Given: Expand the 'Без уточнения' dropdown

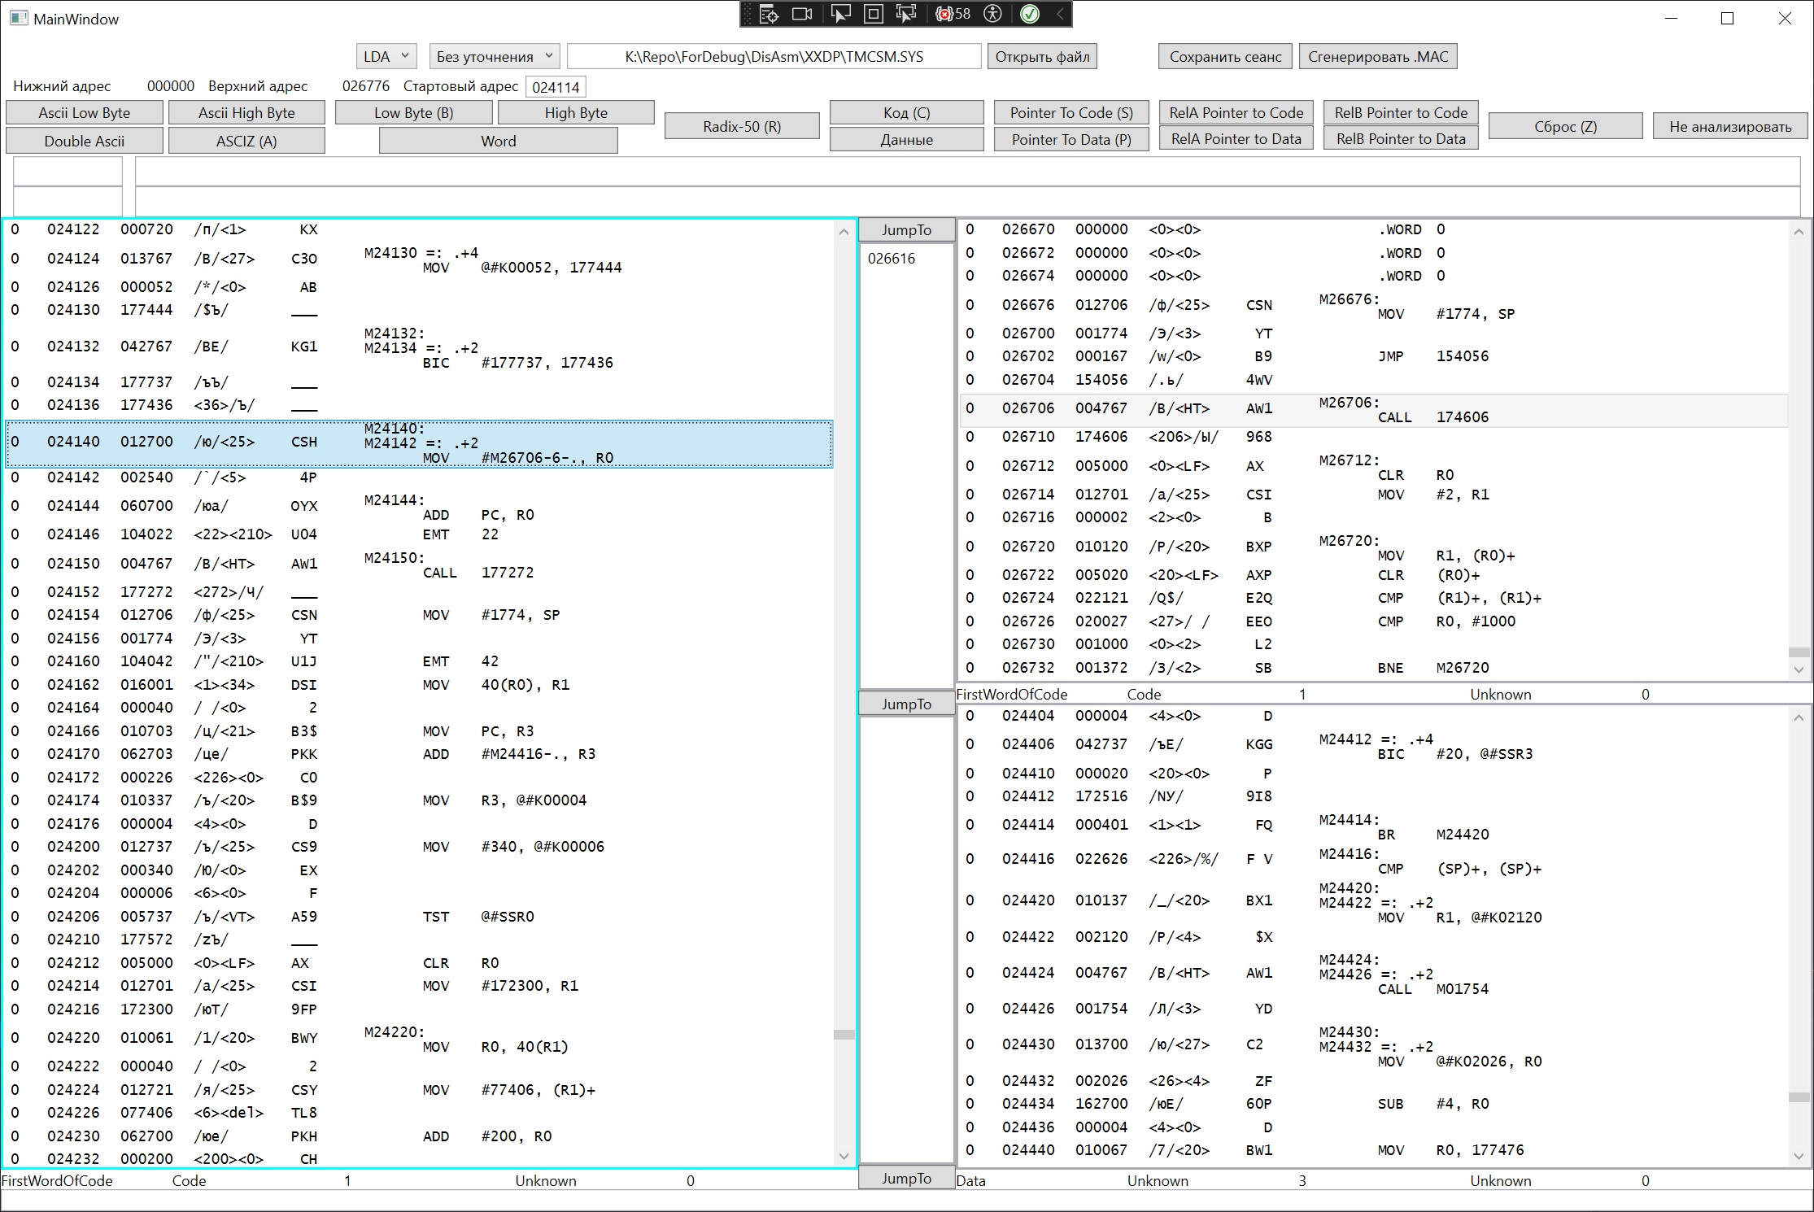Looking at the screenshot, I should coord(494,56).
